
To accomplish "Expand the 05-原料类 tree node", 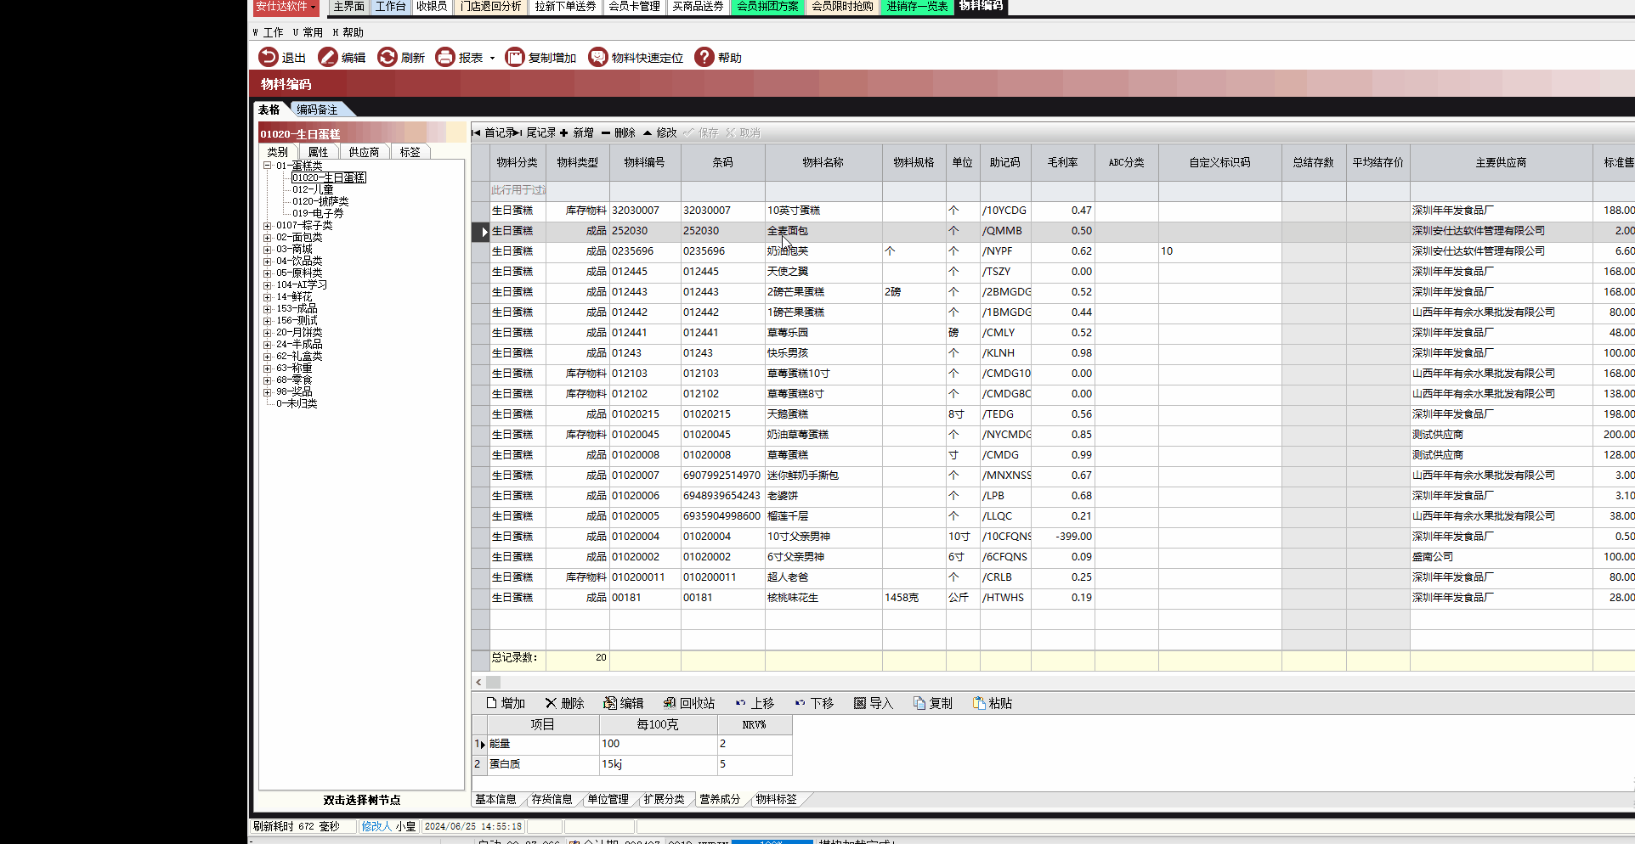I will tap(267, 273).
